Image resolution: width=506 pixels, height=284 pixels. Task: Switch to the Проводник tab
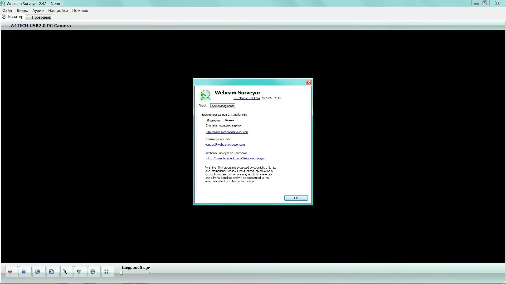(39, 17)
